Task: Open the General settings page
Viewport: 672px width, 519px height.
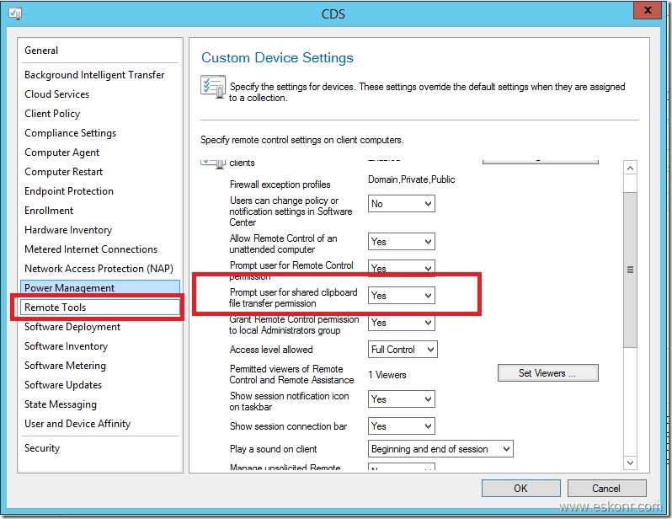Action: pos(41,51)
